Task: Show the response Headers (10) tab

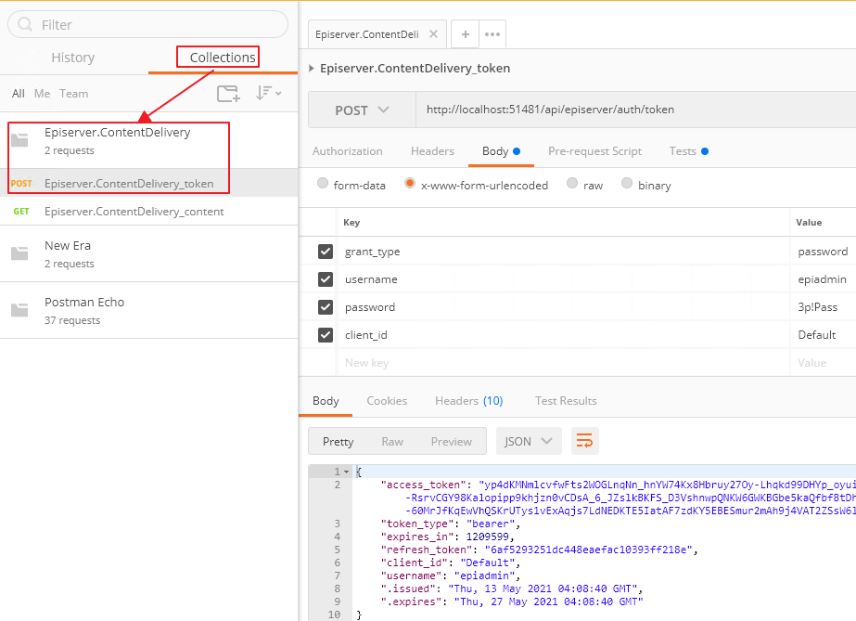Action: coord(469,401)
